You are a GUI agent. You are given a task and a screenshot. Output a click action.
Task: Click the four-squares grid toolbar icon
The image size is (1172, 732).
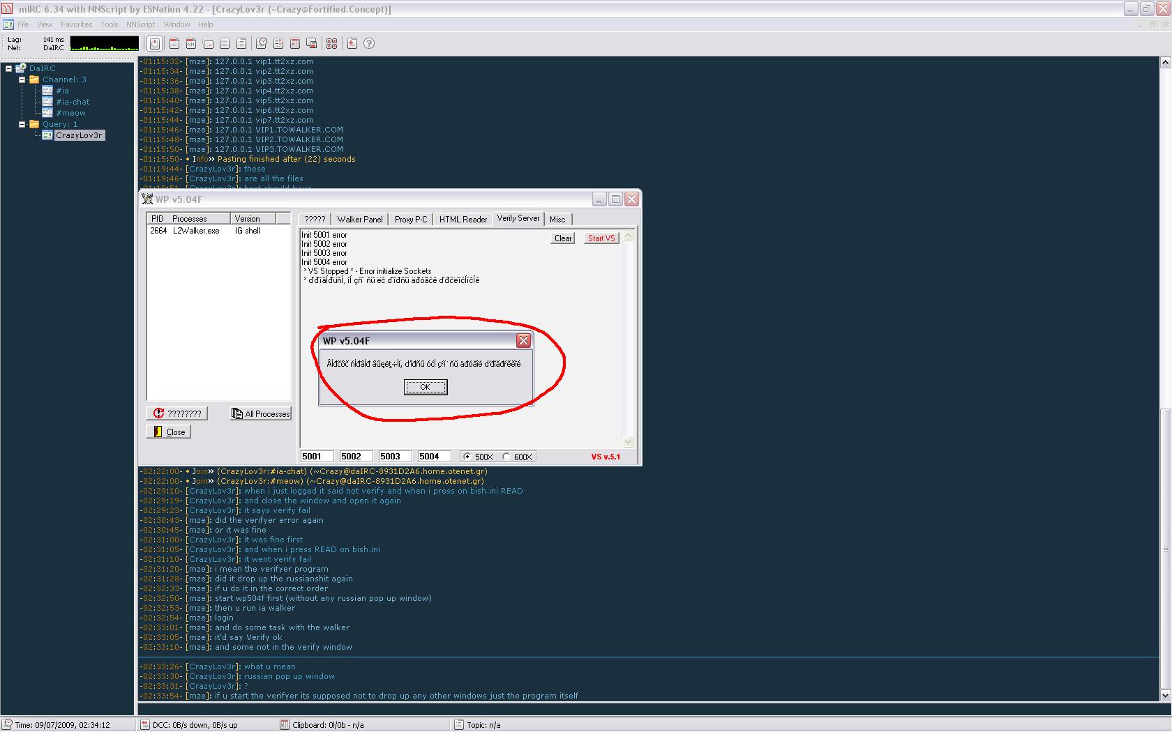coord(331,43)
